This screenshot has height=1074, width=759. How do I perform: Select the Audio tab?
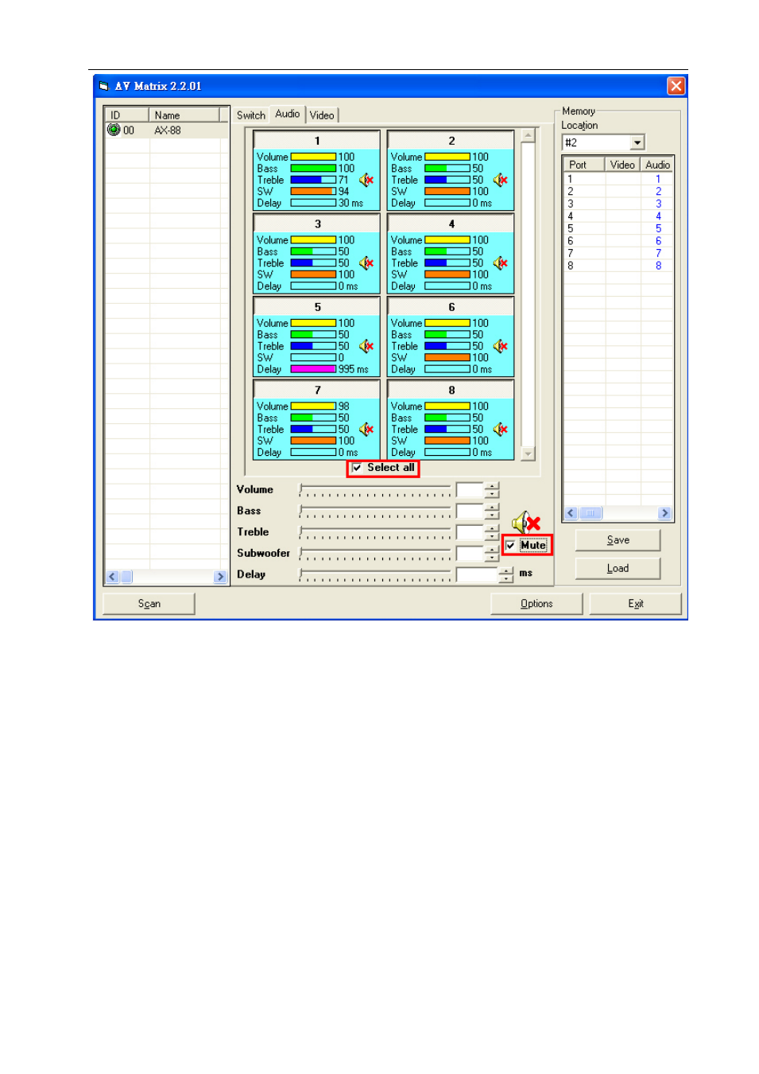click(288, 114)
